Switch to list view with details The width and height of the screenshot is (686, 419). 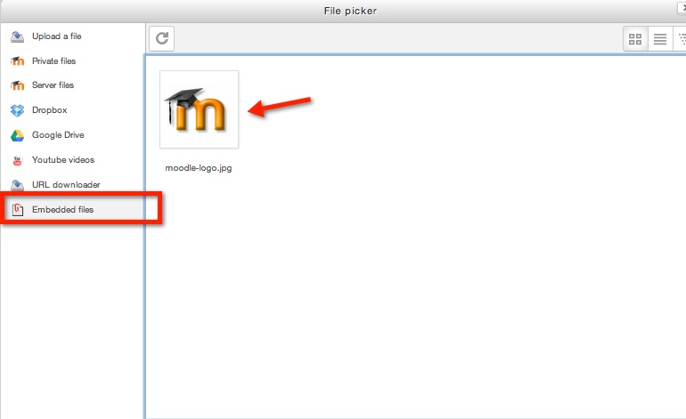coord(660,39)
